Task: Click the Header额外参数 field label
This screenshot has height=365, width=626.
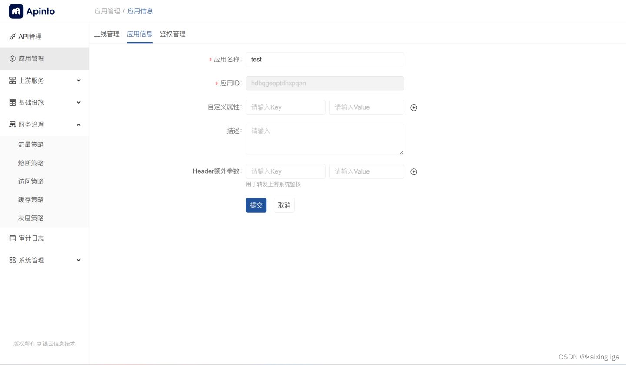Action: (217, 171)
